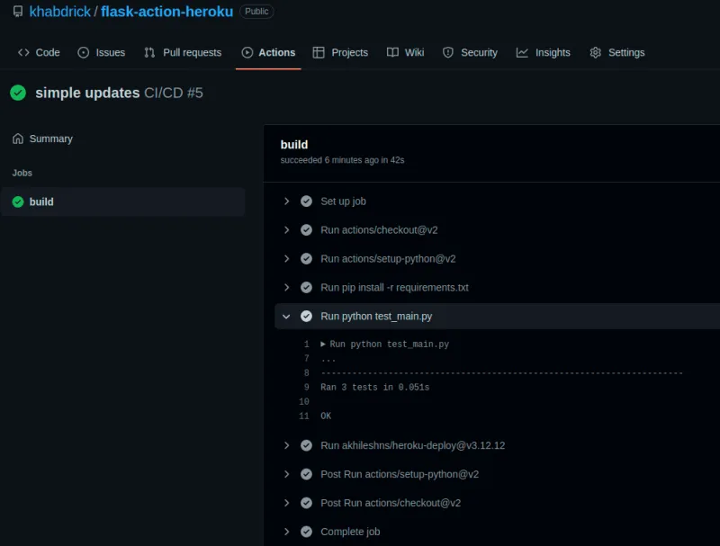The image size is (720, 546).
Task: Open the Insights tab
Action: click(x=543, y=52)
